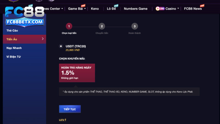Open the LƯU Ý link

pyautogui.click(x=63, y=120)
